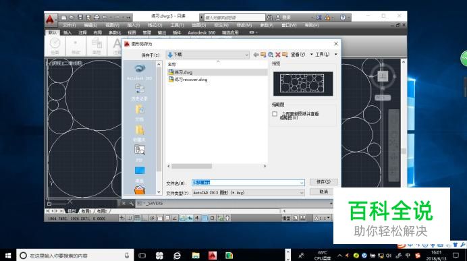Click Quick View Drawings icon in status bar

(303, 218)
